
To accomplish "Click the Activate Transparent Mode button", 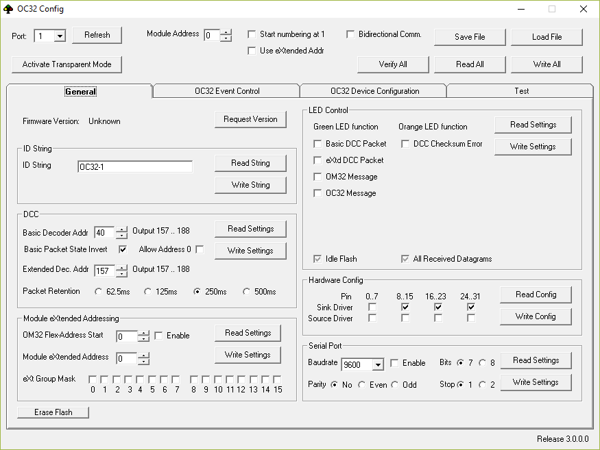I will tap(67, 64).
